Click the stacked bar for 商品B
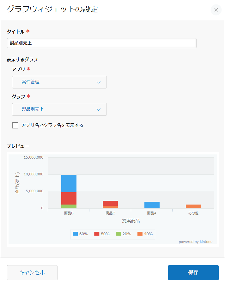 (x=69, y=190)
